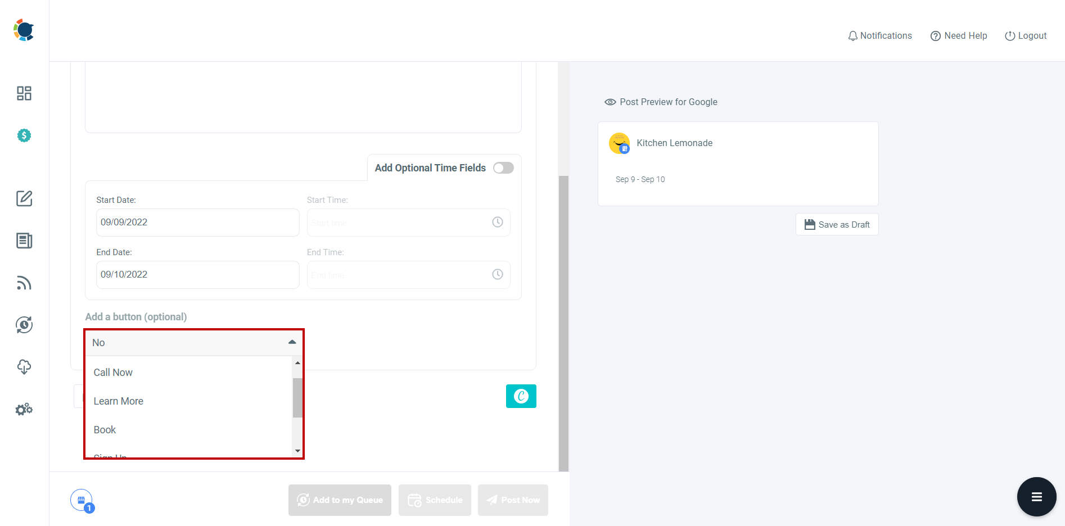Collapse the Add a button dropdown
This screenshot has height=526, width=1065.
pyautogui.click(x=292, y=342)
